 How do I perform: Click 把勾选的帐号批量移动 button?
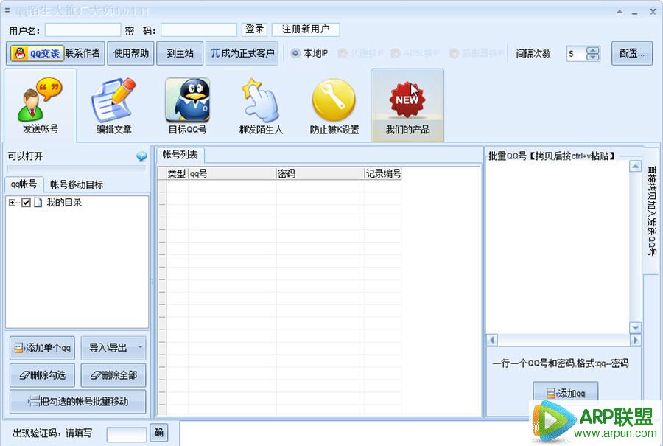(x=78, y=402)
